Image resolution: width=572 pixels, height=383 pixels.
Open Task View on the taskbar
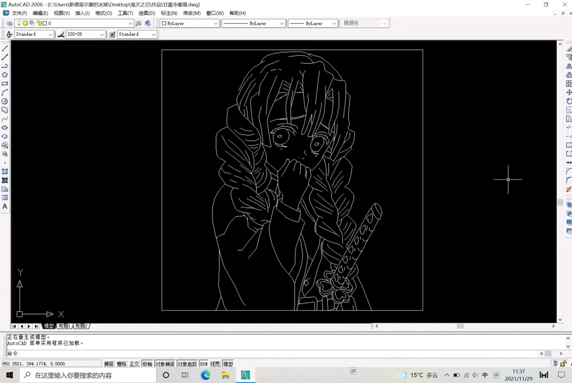click(x=185, y=375)
